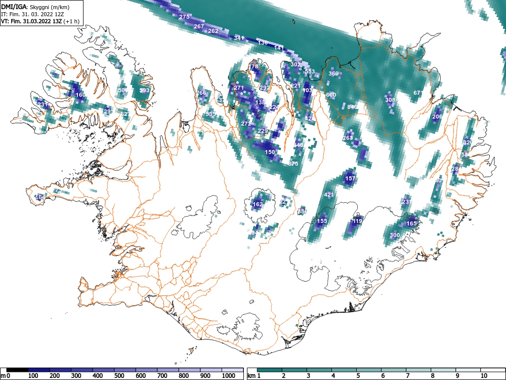Click the '165' visibility value on the map

[411, 223]
